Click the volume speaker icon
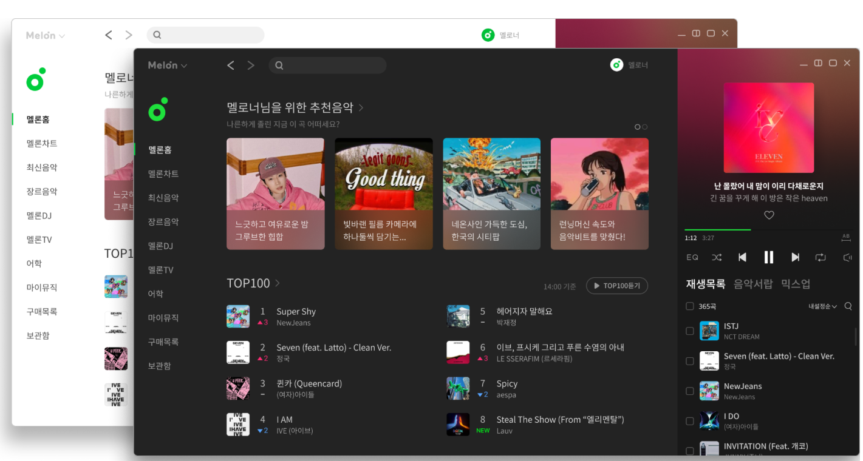 [x=847, y=257]
